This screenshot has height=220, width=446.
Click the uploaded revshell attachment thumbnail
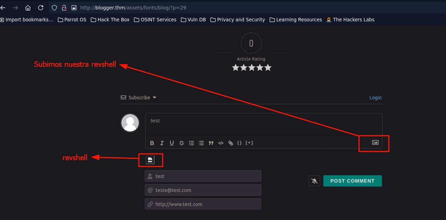[x=150, y=160]
